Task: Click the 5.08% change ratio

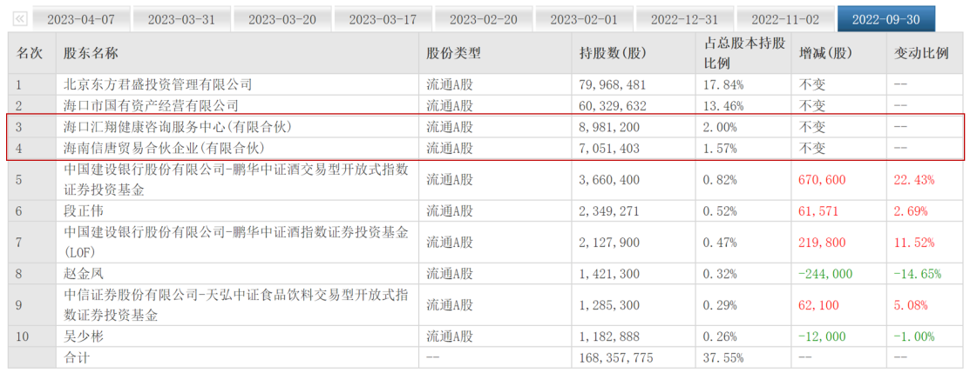Action: click(910, 306)
